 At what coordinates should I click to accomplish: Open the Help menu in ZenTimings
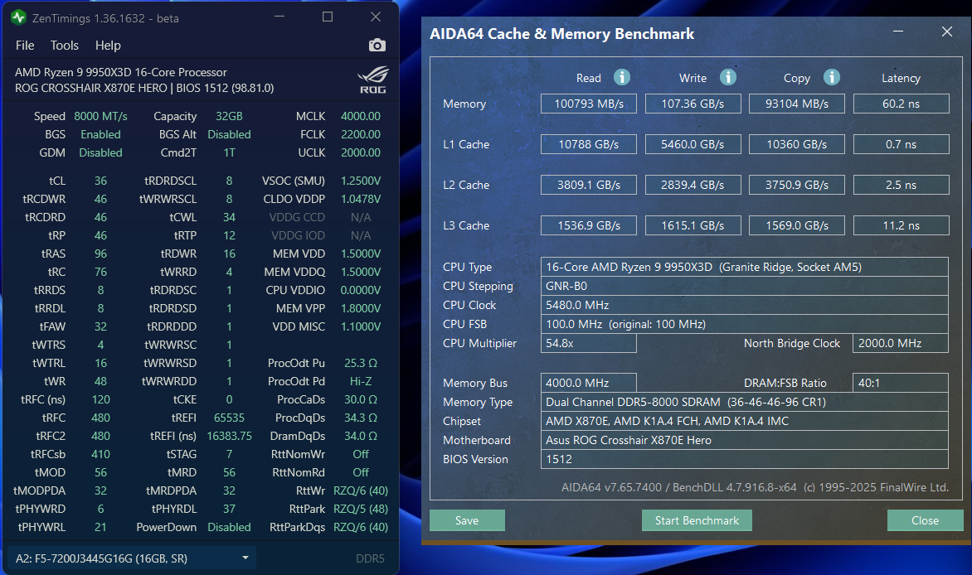click(x=108, y=46)
